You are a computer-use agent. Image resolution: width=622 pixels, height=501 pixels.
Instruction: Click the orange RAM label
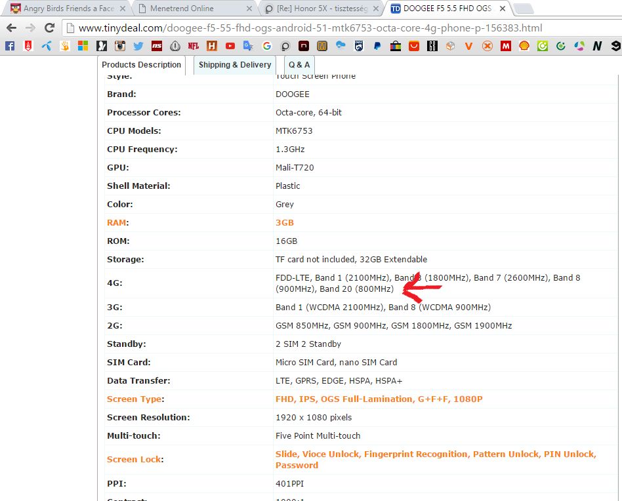(x=117, y=223)
